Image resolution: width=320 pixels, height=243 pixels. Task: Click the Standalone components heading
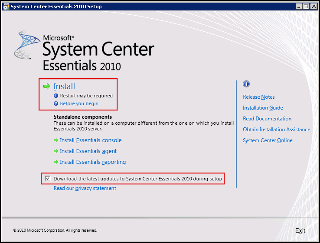tap(83, 117)
